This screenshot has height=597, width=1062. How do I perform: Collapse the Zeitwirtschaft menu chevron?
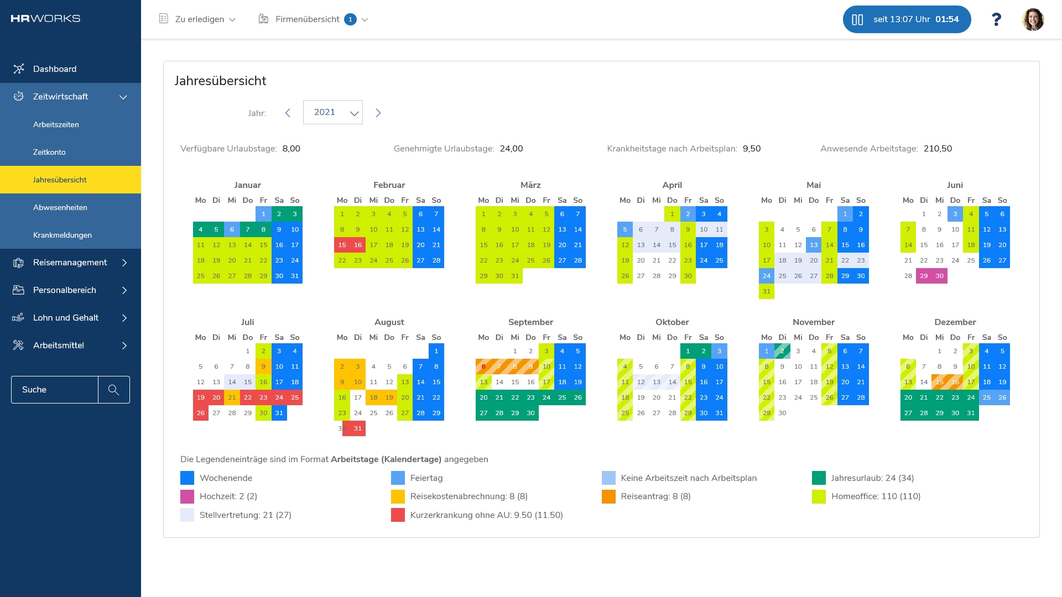click(x=123, y=97)
